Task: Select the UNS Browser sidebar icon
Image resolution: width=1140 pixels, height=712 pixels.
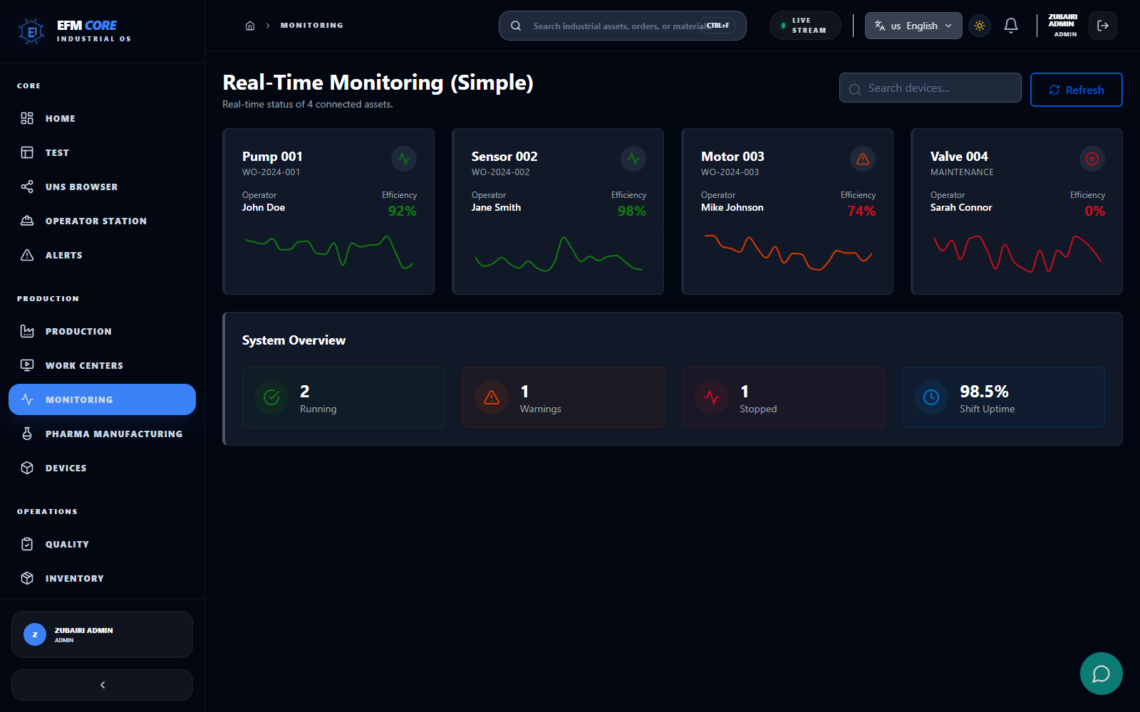Action: click(27, 187)
